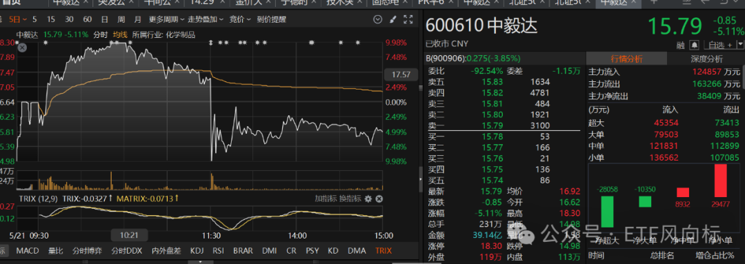The height and width of the screenshot is (264, 745).
Task: Select the 日 daily period
Action: tap(105, 19)
